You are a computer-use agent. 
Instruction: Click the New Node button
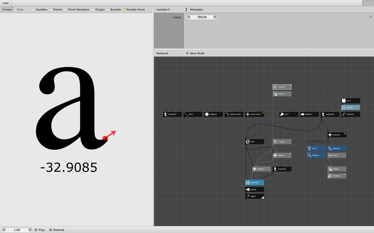(x=195, y=53)
